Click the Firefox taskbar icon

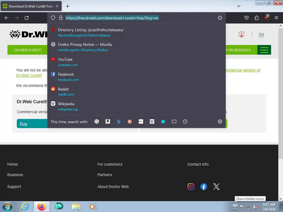point(42,206)
